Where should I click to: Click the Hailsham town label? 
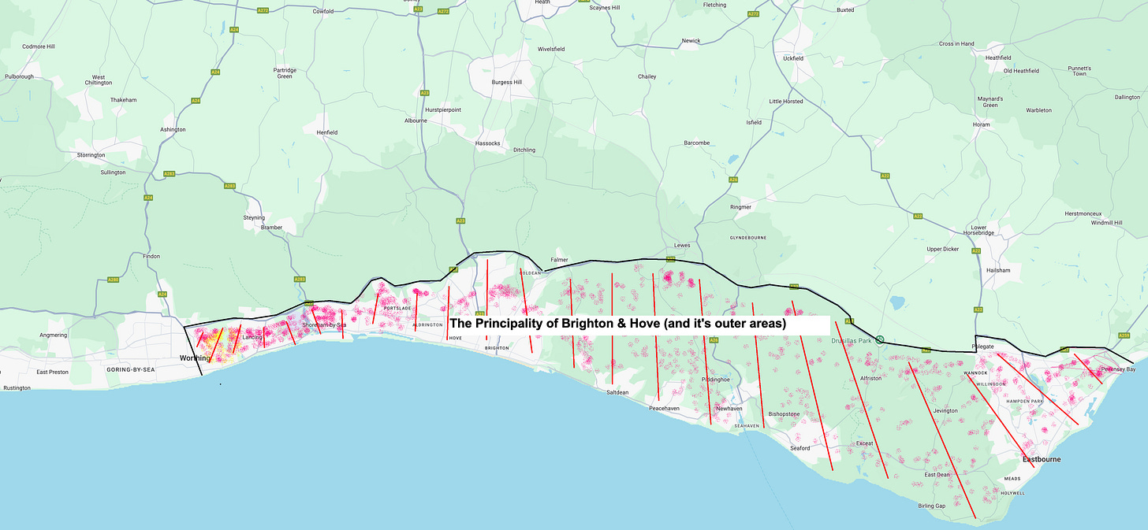(997, 270)
